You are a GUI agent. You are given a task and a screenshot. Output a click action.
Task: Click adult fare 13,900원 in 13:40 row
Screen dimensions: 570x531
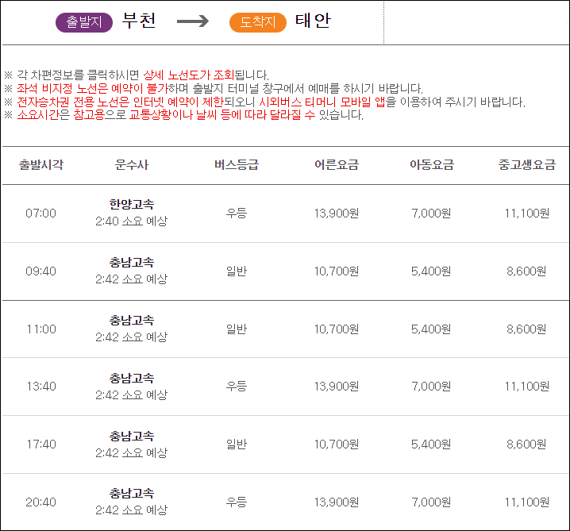pyautogui.click(x=337, y=386)
